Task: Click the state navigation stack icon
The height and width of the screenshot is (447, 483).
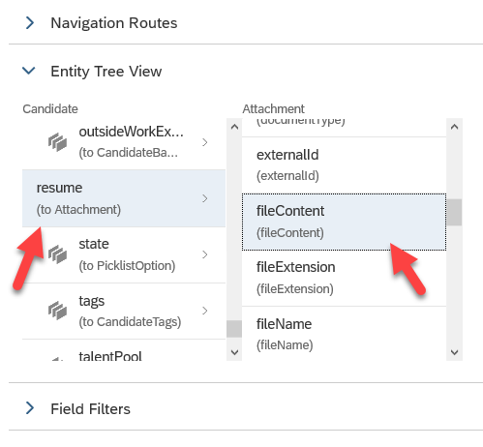Action: tap(57, 254)
